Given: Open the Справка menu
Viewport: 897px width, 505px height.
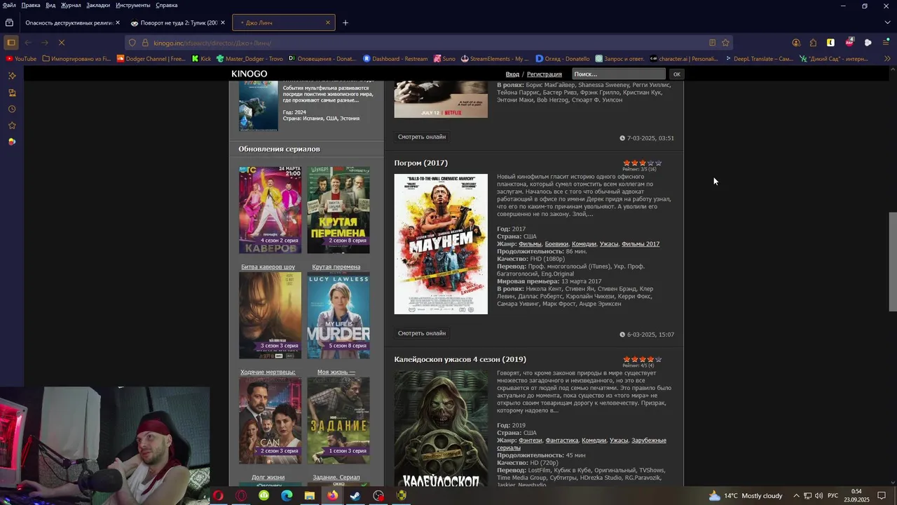Looking at the screenshot, I should point(166,5).
